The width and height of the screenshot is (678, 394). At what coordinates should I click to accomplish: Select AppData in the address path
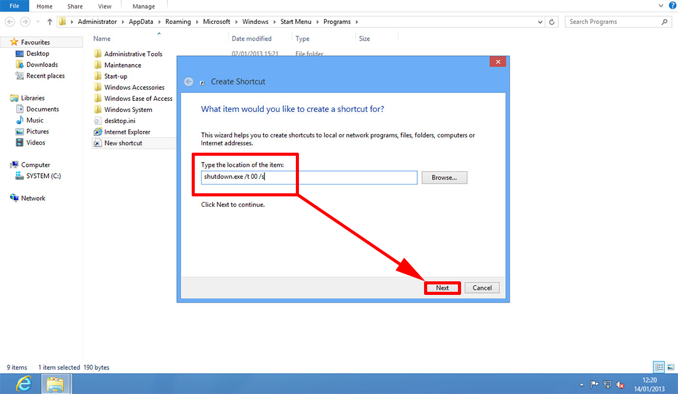point(141,22)
